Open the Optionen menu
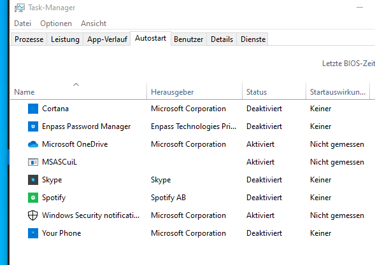Screen dimensions: 375x265 pos(56,24)
